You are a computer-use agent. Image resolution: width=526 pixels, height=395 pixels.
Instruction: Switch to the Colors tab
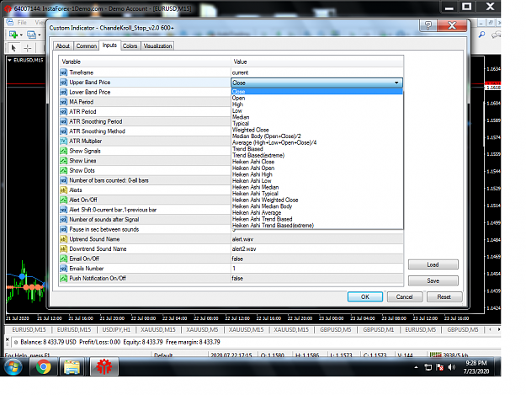click(130, 46)
